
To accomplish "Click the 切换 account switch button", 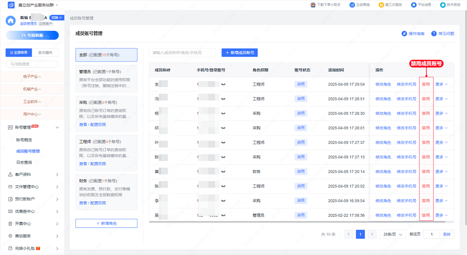I will (57, 18).
